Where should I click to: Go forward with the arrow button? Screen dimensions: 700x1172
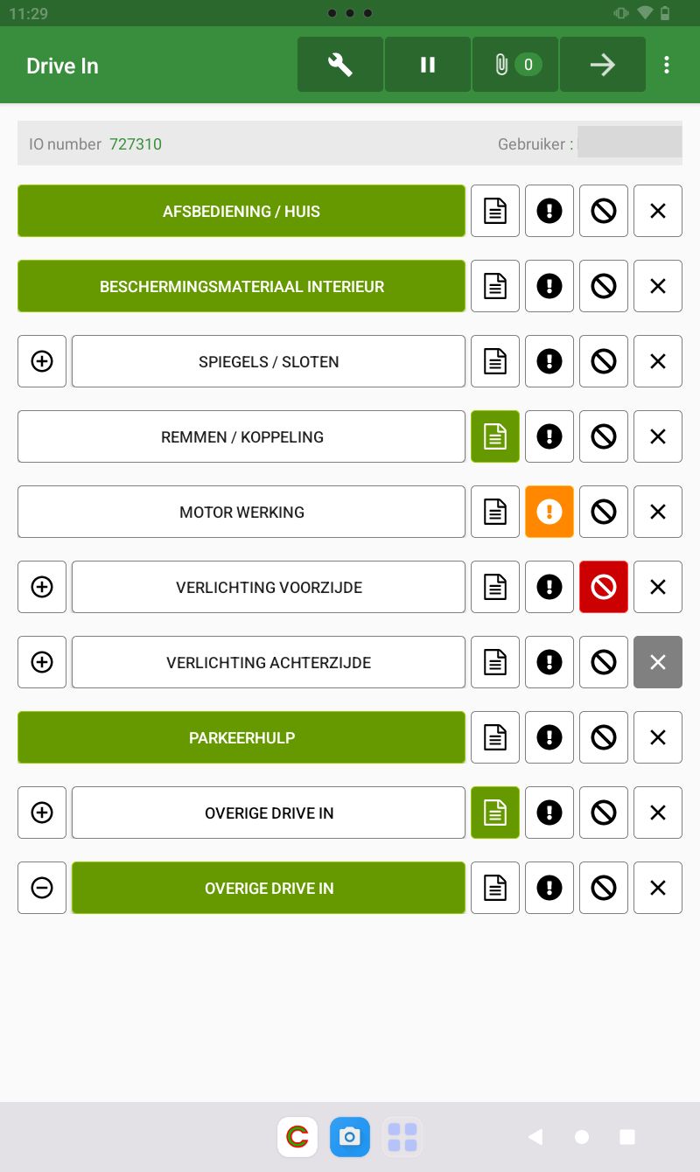pos(603,65)
